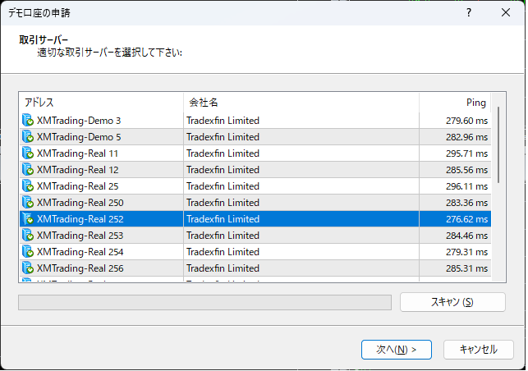
Task: Proceed with the 次へ(N) > button
Action: 397,349
